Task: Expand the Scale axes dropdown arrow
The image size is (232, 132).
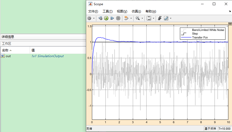Action: point(153,18)
